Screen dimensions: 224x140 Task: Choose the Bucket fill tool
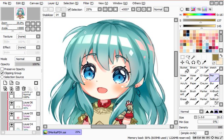pos(184,70)
